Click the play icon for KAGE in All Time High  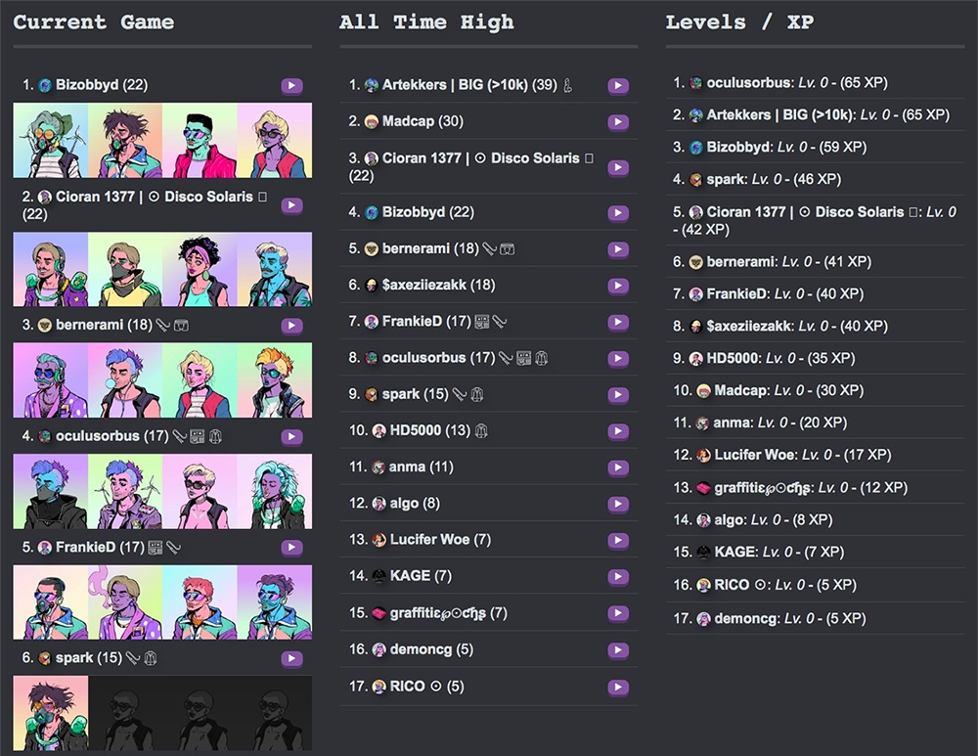(617, 577)
